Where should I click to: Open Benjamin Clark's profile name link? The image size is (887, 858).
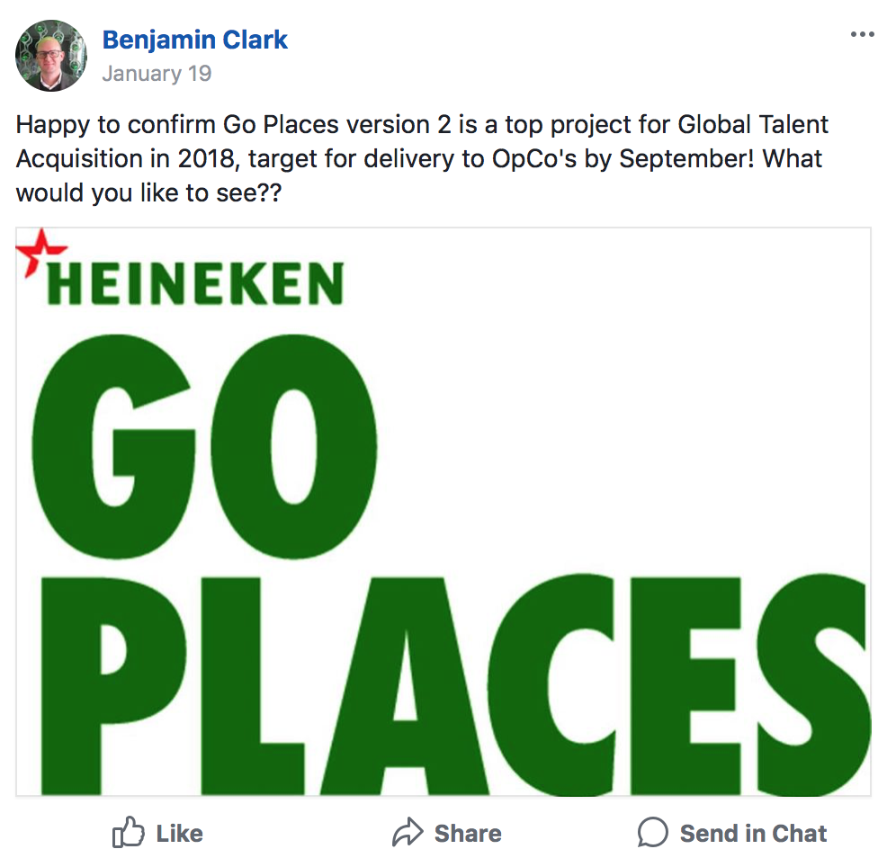click(194, 40)
